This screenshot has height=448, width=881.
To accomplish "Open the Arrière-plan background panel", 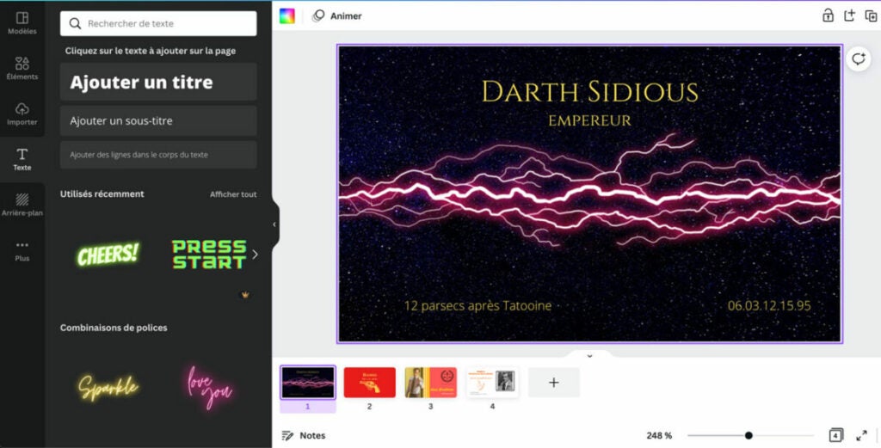I will click(22, 204).
